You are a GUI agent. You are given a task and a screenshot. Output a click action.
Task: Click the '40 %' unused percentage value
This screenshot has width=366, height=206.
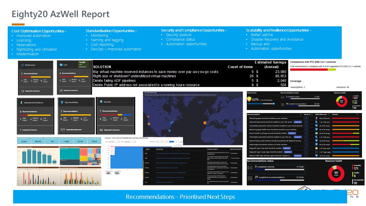109,173
